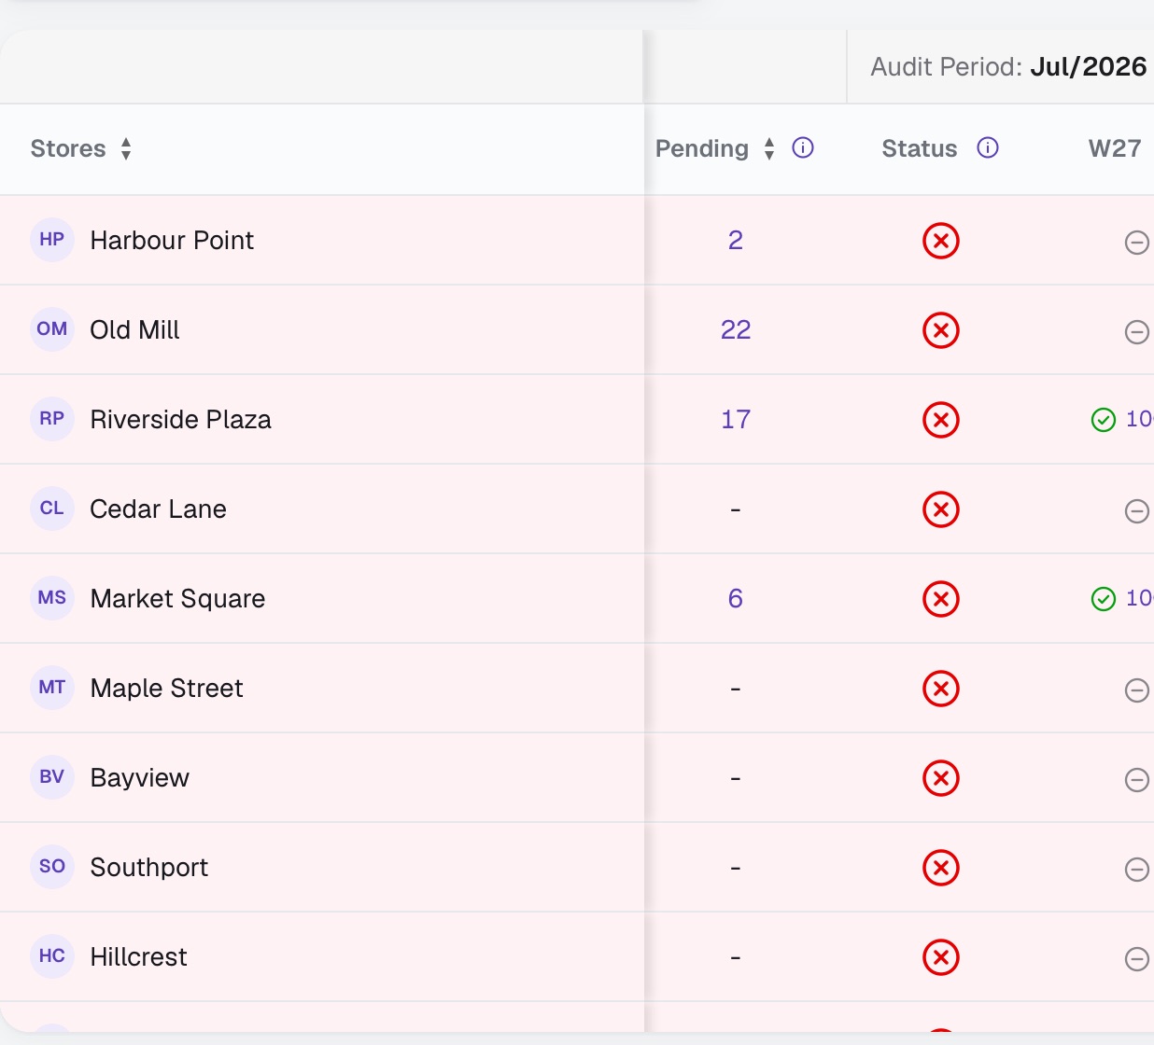Open Market Square pending count 6

tap(736, 599)
